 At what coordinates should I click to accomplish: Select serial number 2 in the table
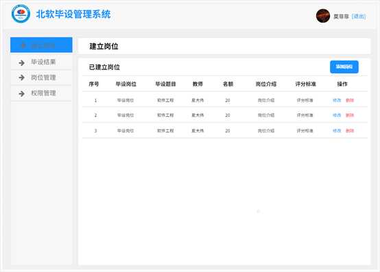click(x=95, y=115)
